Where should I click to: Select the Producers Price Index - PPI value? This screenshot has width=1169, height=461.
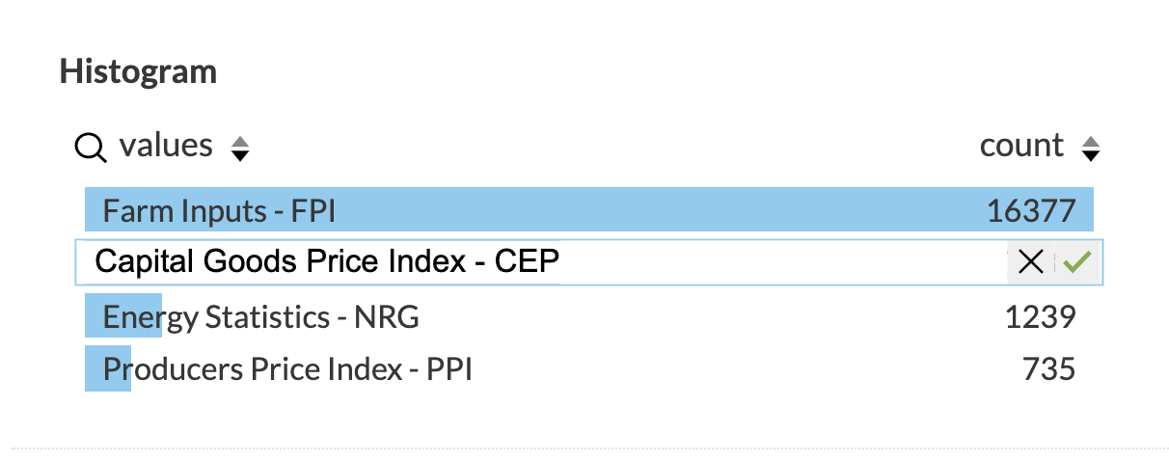click(x=287, y=368)
